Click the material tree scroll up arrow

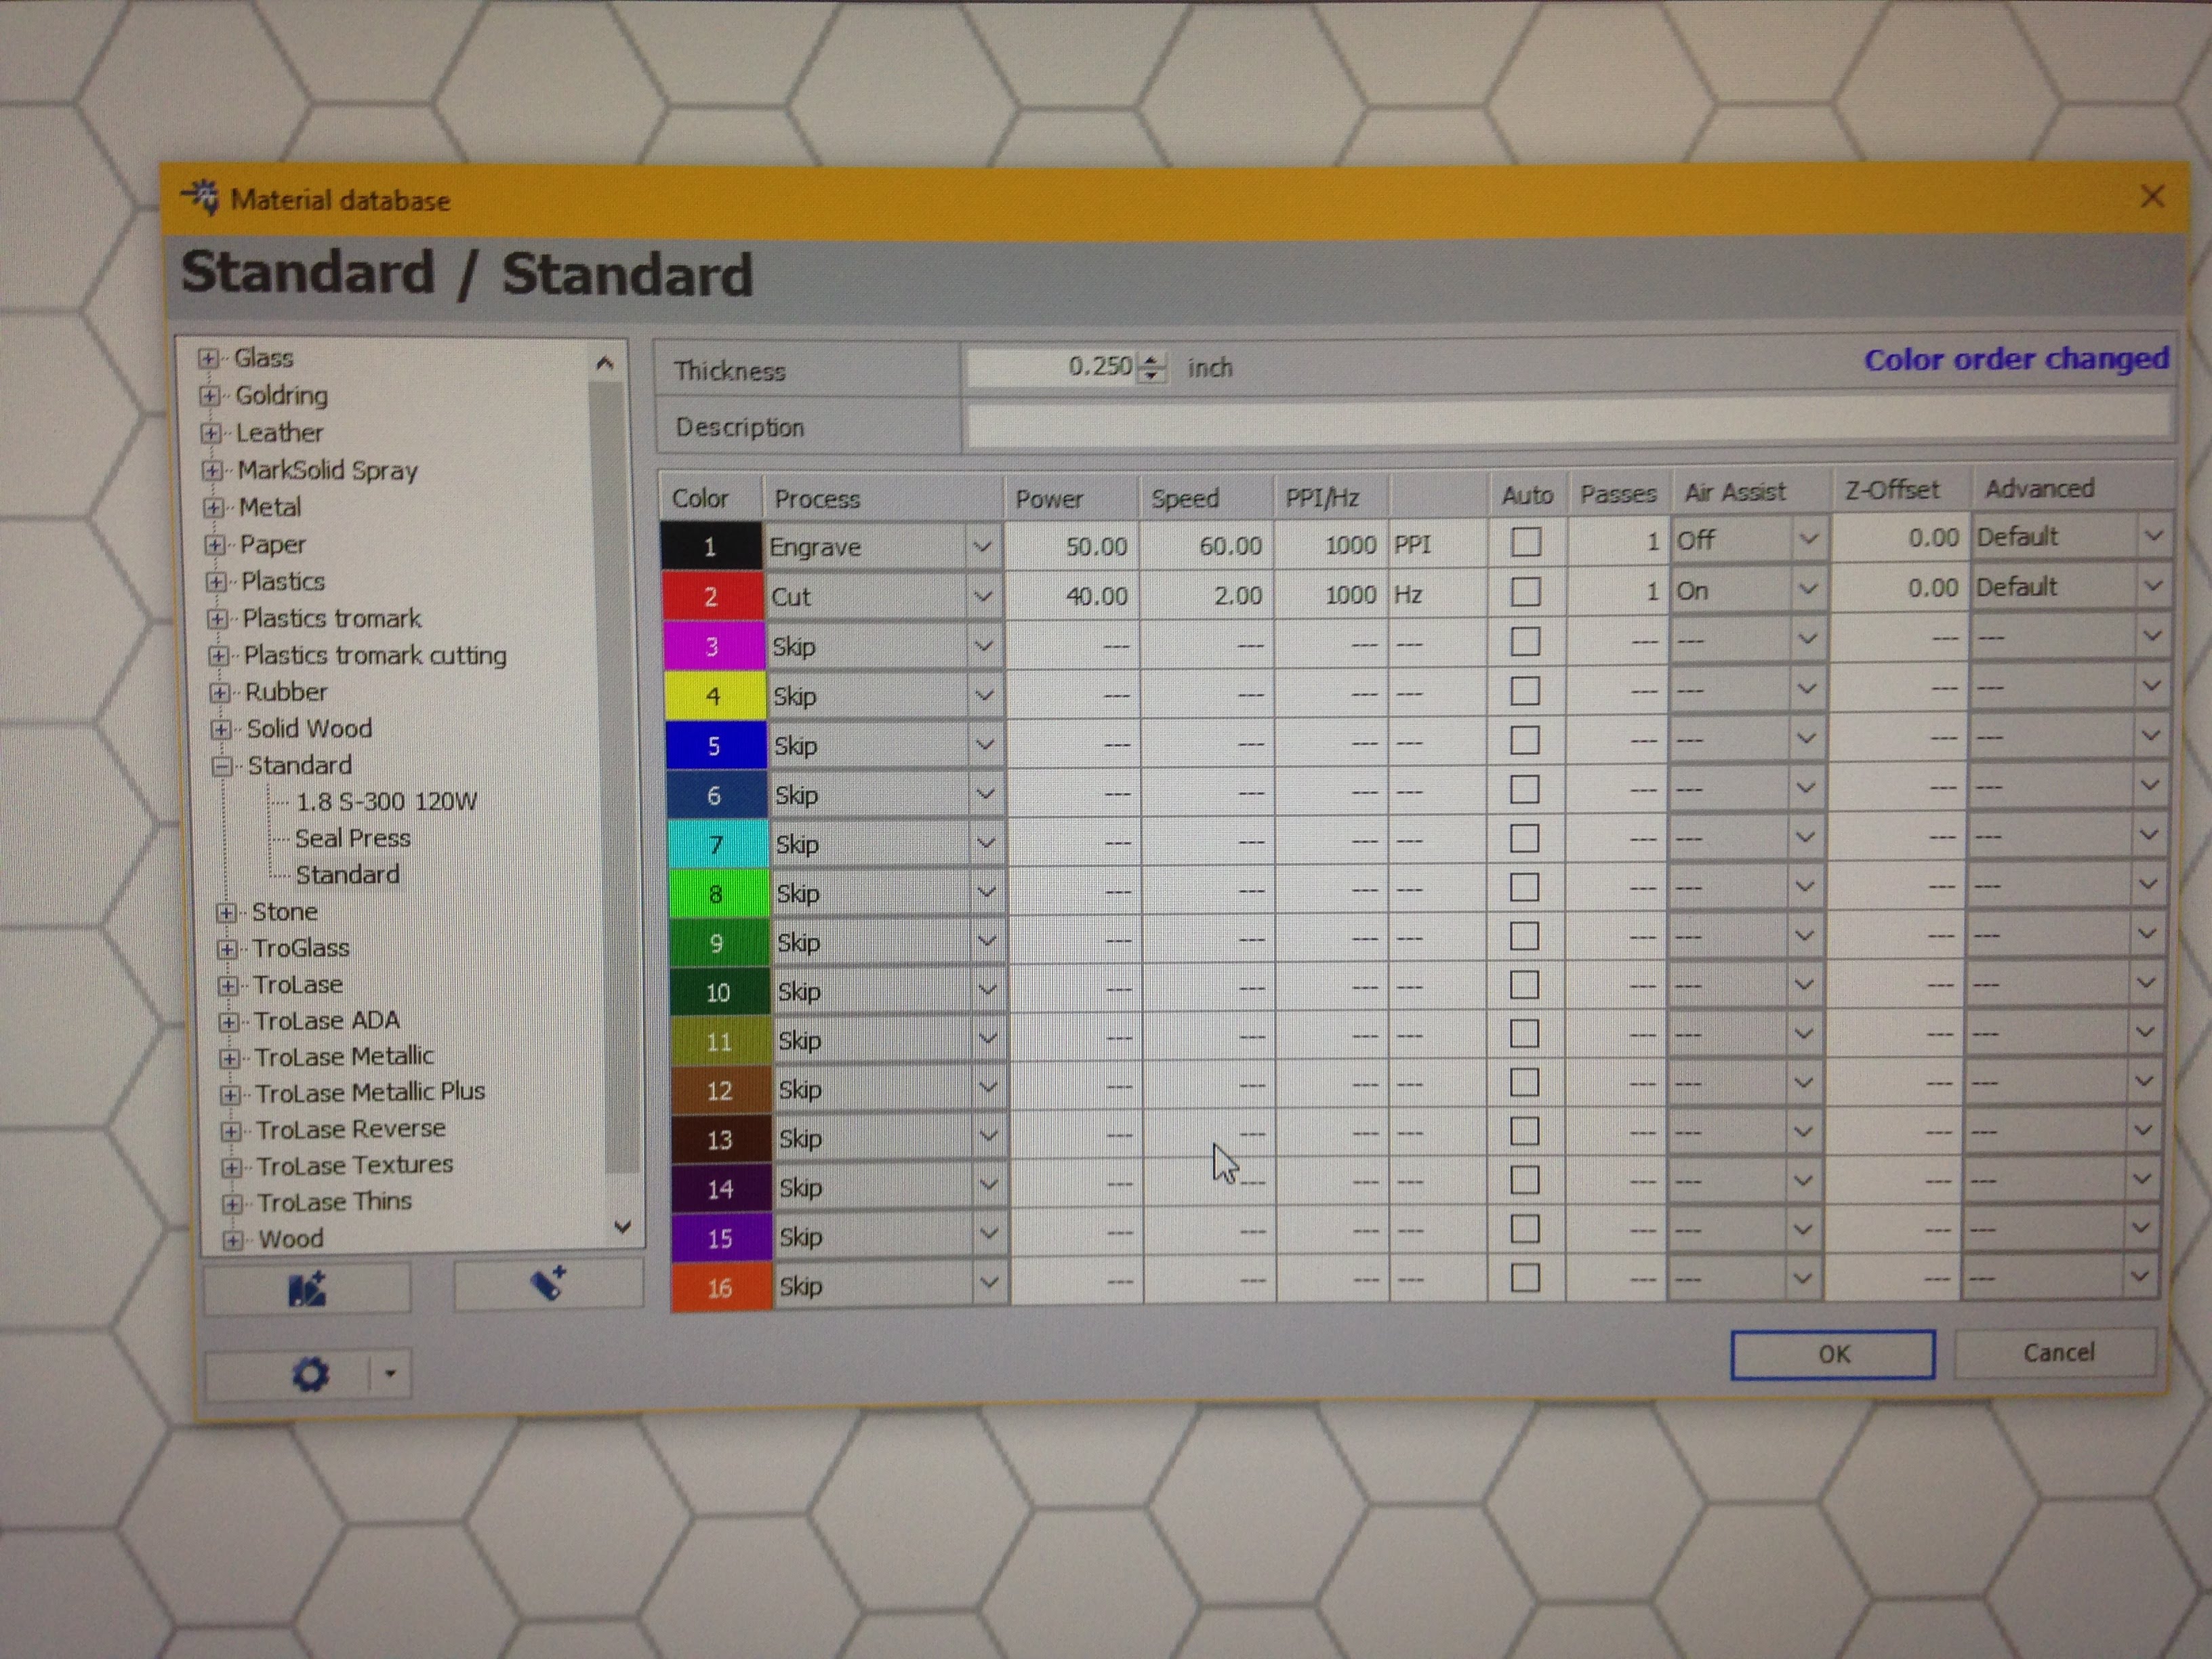pos(604,364)
